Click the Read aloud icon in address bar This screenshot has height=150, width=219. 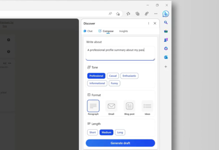point(110,14)
